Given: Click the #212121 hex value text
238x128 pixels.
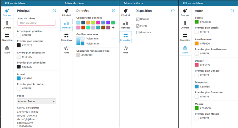Looking at the screenshot, I should pyautogui.click(x=27, y=45).
